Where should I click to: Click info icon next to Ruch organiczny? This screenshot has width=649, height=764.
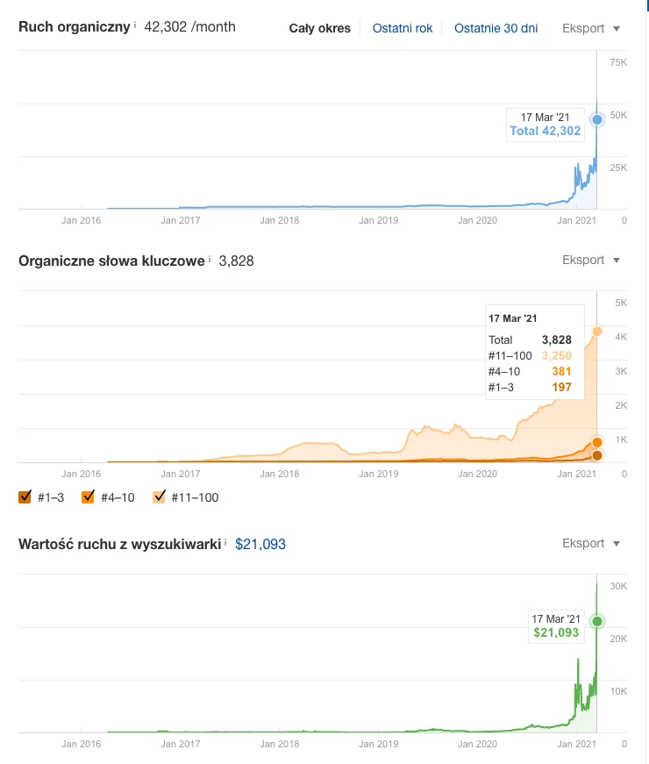point(135,25)
